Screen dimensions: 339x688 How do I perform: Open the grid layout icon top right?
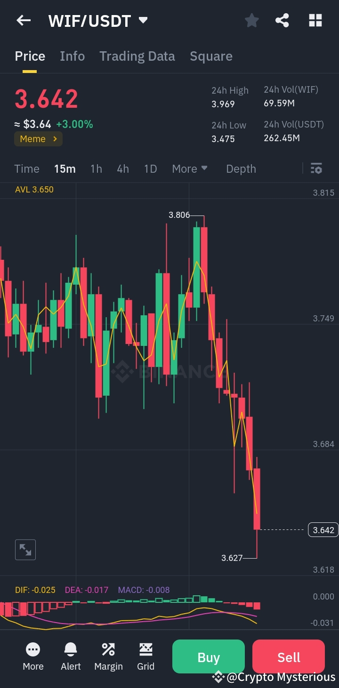[315, 20]
